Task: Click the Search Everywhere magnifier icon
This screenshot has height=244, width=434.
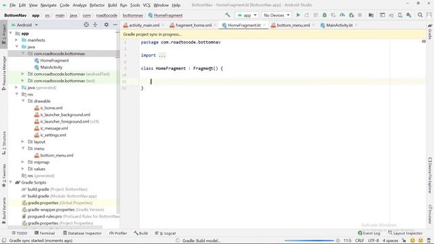Action: pos(420,15)
